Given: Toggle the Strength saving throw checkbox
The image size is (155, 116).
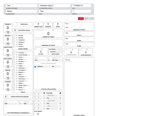Looking at the screenshot, I should coord(14,36).
